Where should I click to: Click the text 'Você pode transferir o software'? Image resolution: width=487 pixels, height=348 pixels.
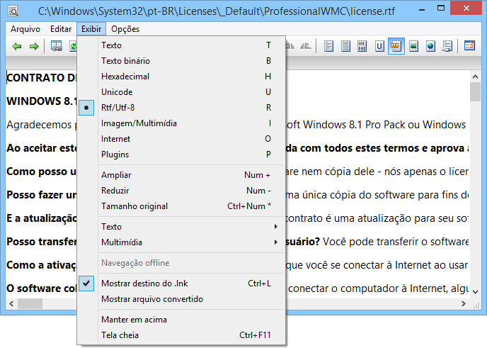(396, 242)
